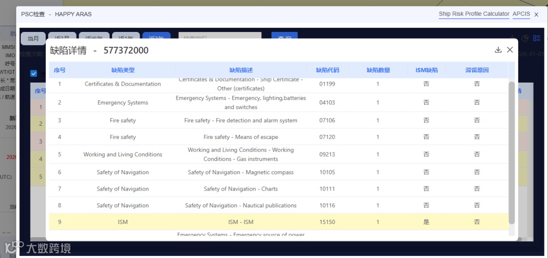Screen dimensions: 548x258
Task: Download the defect details list
Action: click(x=498, y=50)
